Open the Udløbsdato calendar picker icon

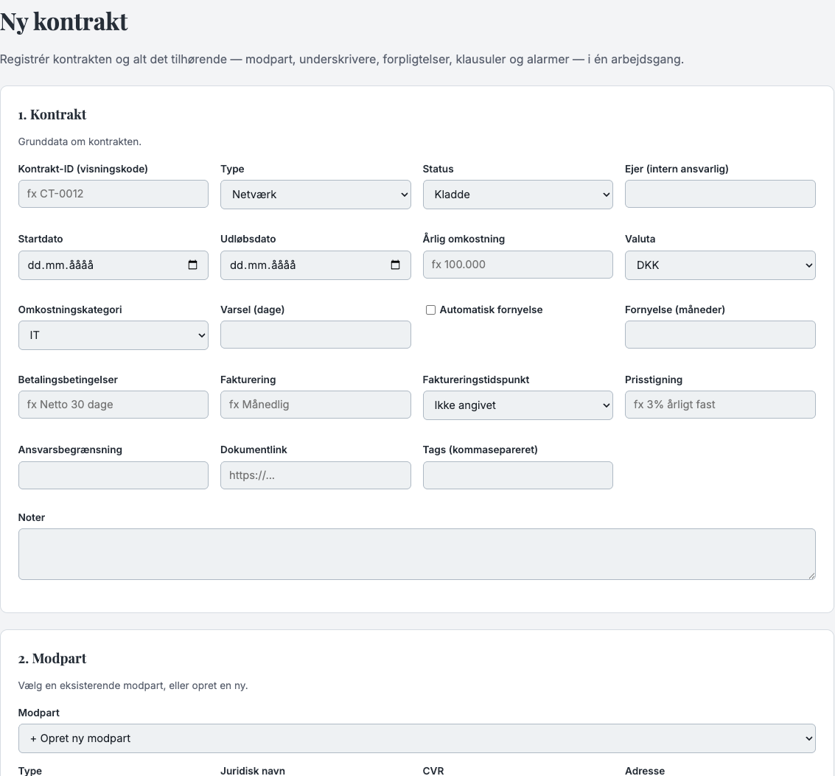point(395,265)
